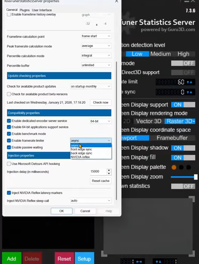Choose NVIDIA reflex from the list
Image resolution: width=199 pixels, height=264 pixels.
(x=91, y=157)
